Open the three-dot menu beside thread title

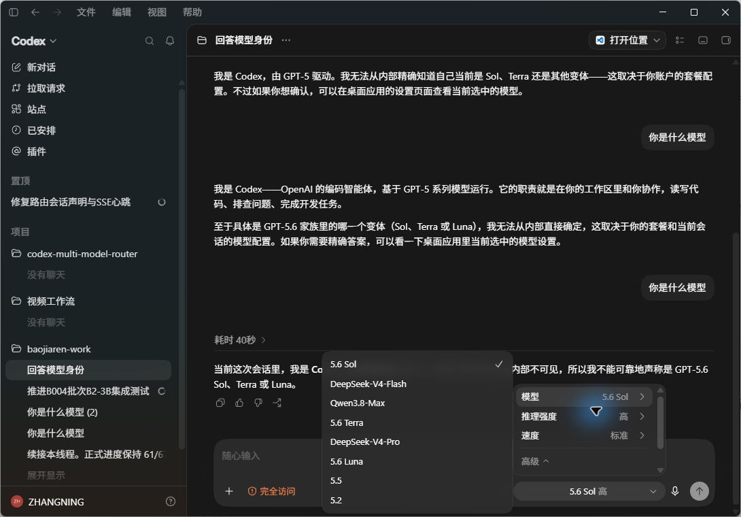(286, 40)
